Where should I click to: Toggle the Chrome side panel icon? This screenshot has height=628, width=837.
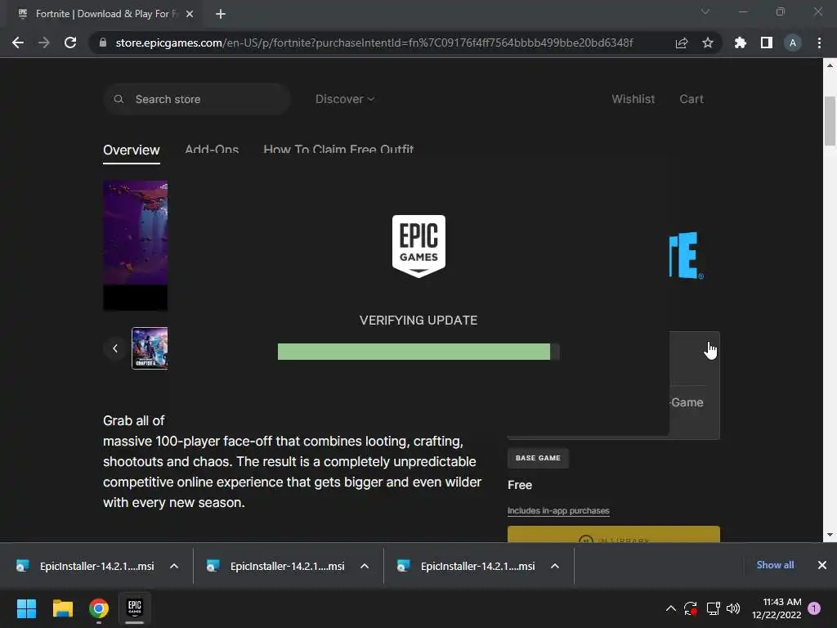point(767,43)
